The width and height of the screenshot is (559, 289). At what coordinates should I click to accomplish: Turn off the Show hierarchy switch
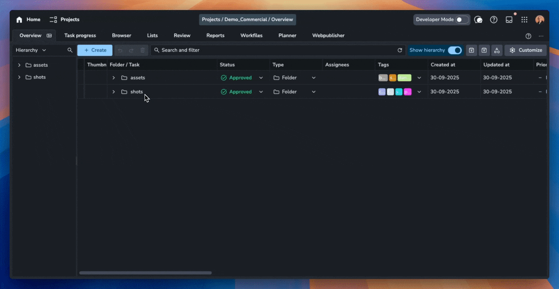point(455,50)
